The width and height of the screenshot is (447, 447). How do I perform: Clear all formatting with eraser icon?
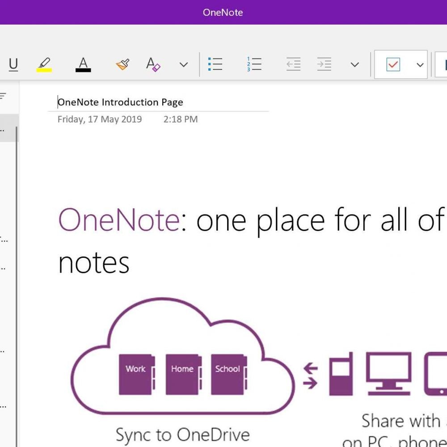[153, 64]
